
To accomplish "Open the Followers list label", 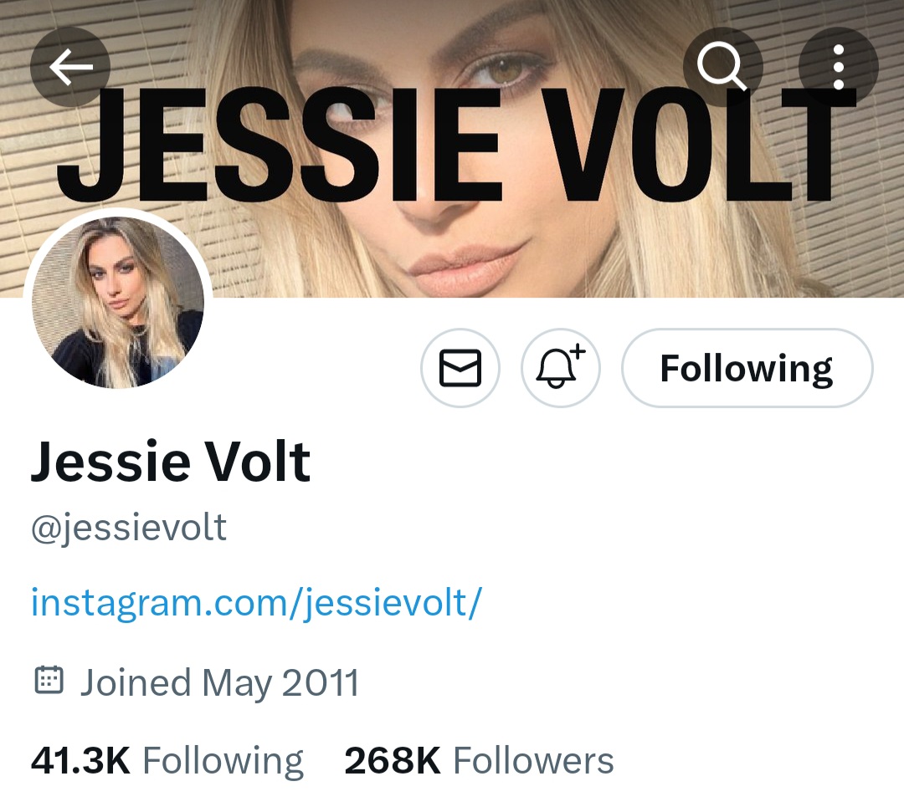I will click(533, 760).
